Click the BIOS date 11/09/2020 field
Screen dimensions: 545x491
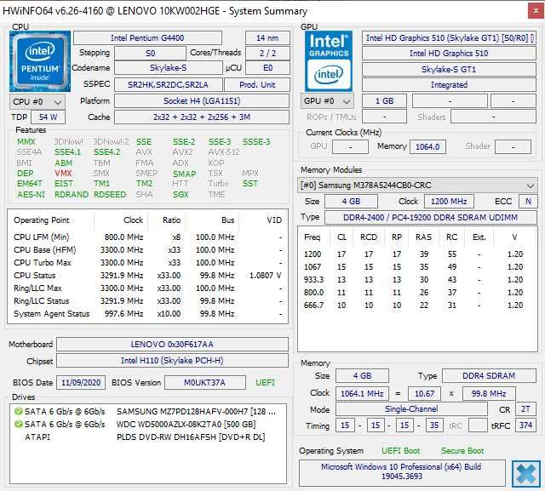[x=81, y=383]
